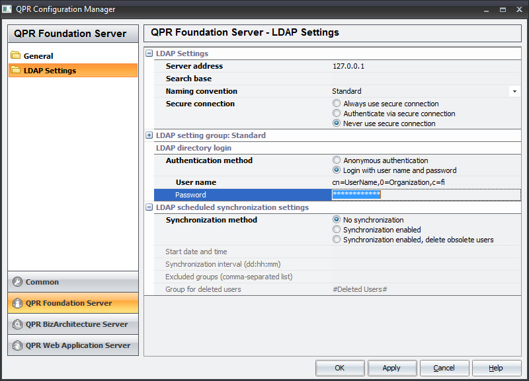This screenshot has width=529, height=381.
Task: Select the plain Synchronization enabled option
Action: coord(337,229)
